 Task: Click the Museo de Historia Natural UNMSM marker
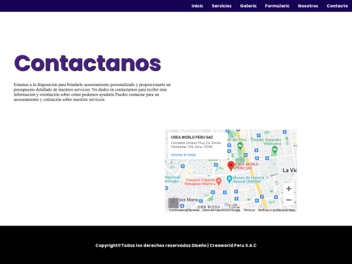click(x=229, y=179)
